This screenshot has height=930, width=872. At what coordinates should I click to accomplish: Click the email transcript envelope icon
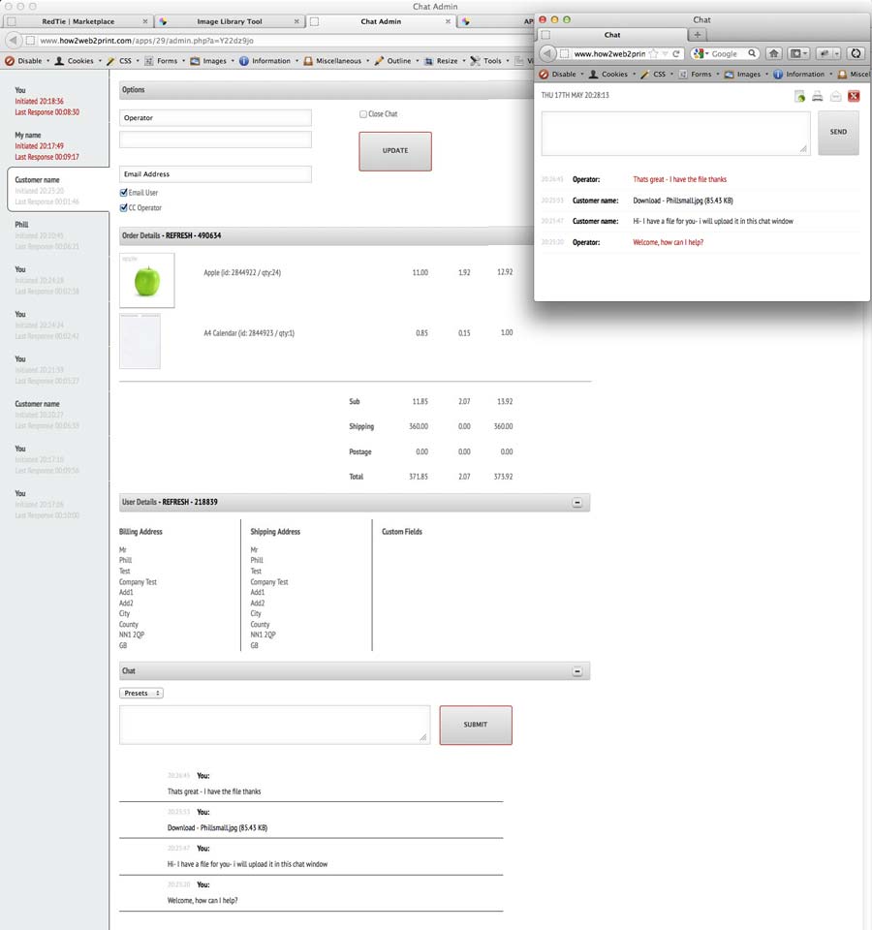pyautogui.click(x=835, y=96)
